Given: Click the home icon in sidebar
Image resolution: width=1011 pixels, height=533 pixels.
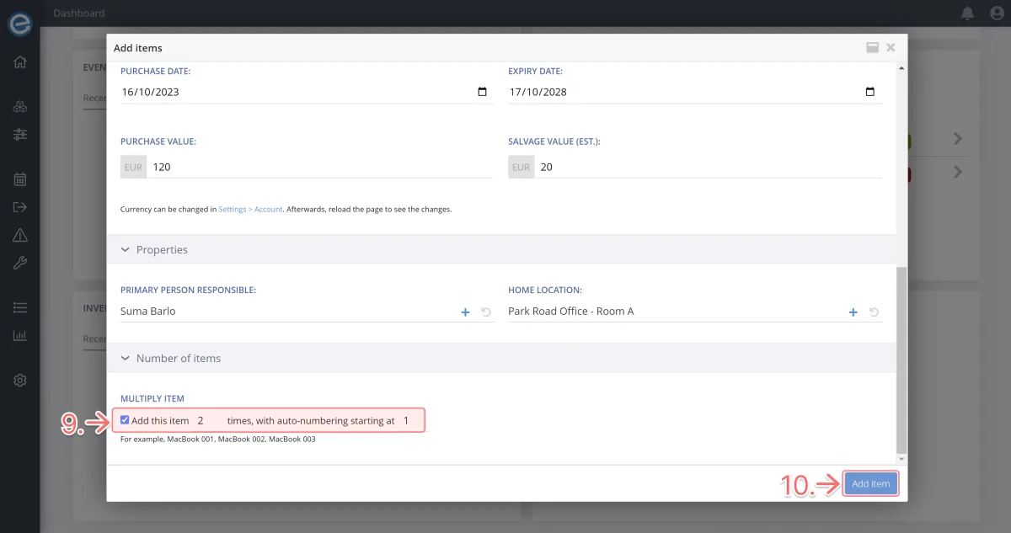Looking at the screenshot, I should tap(20, 61).
